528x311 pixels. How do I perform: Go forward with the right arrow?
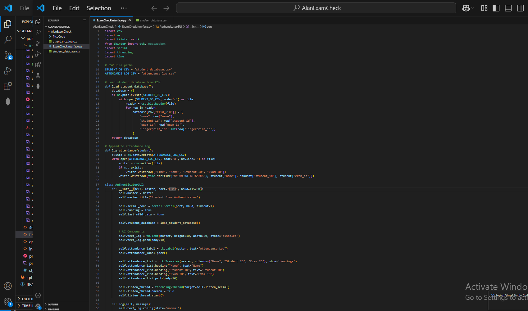[166, 8]
